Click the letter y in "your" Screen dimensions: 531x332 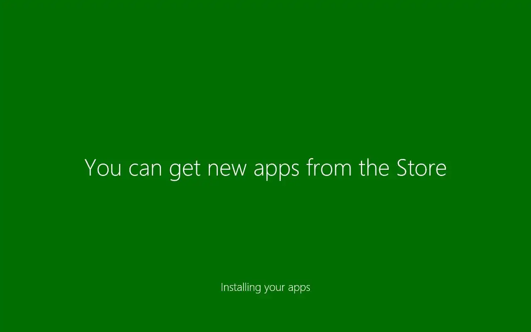click(267, 289)
